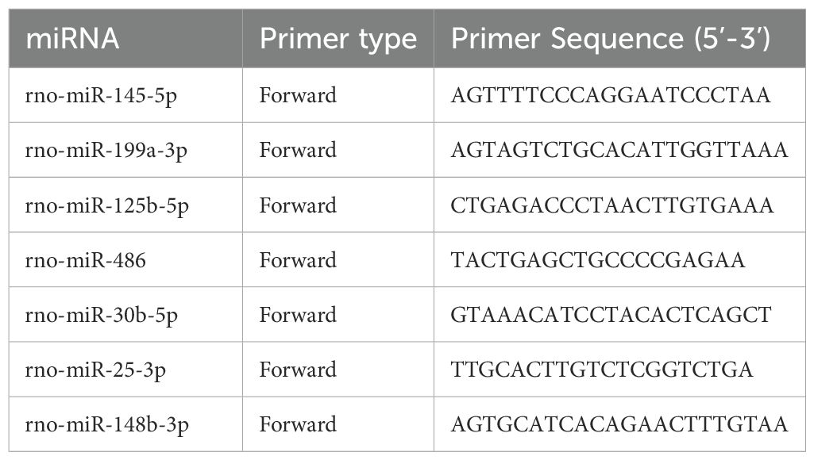Click the Primer Sequence (5′-3′) header
This screenshot has height=460, width=814.
point(610,39)
